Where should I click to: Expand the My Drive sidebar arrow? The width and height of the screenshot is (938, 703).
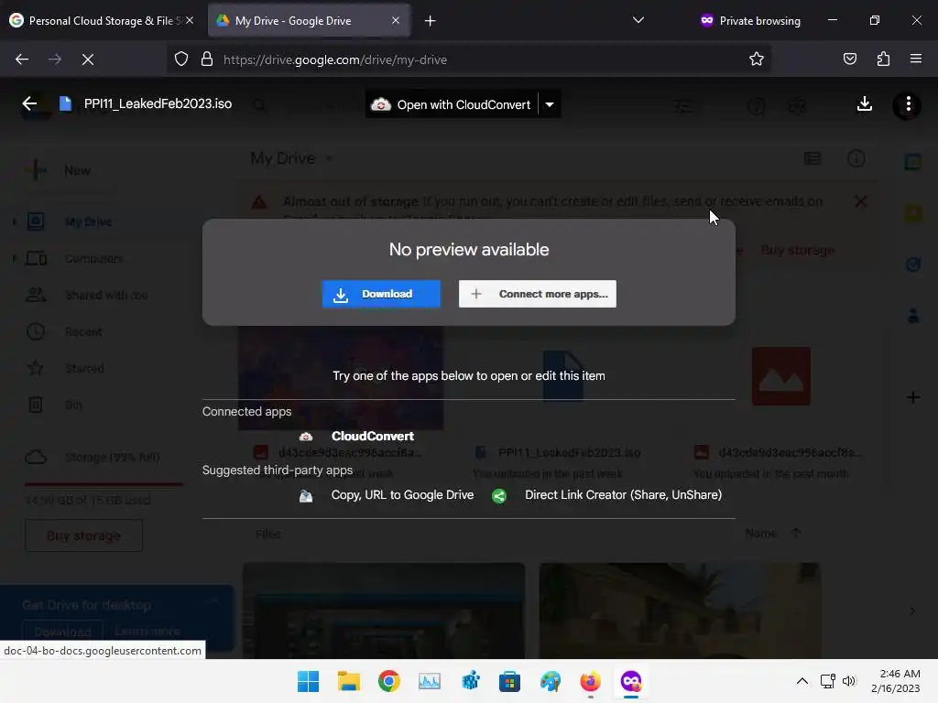point(15,222)
